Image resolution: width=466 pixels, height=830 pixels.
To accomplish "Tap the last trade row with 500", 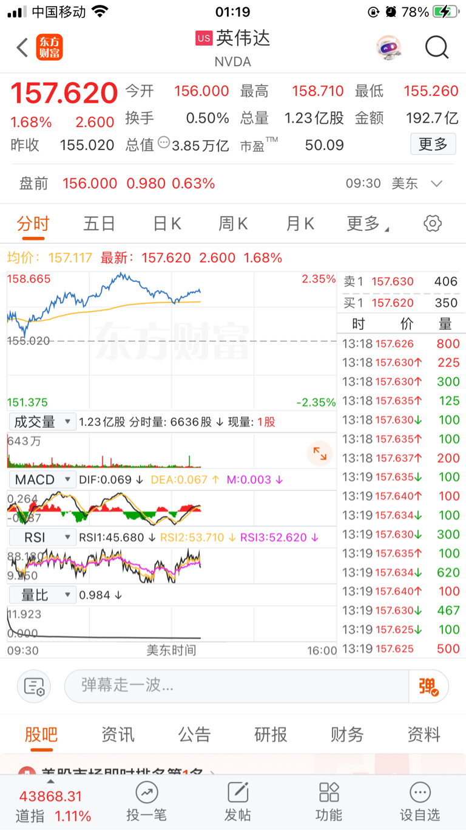I will coord(401,649).
